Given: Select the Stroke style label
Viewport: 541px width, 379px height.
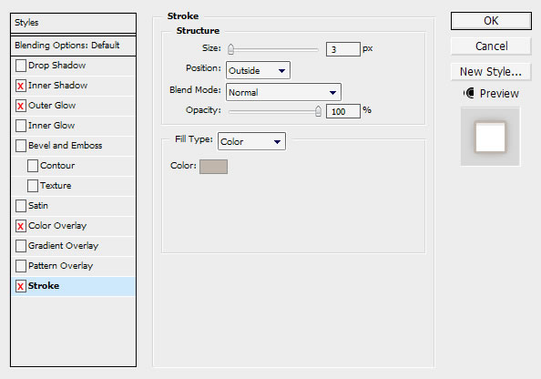Looking at the screenshot, I should click(44, 286).
